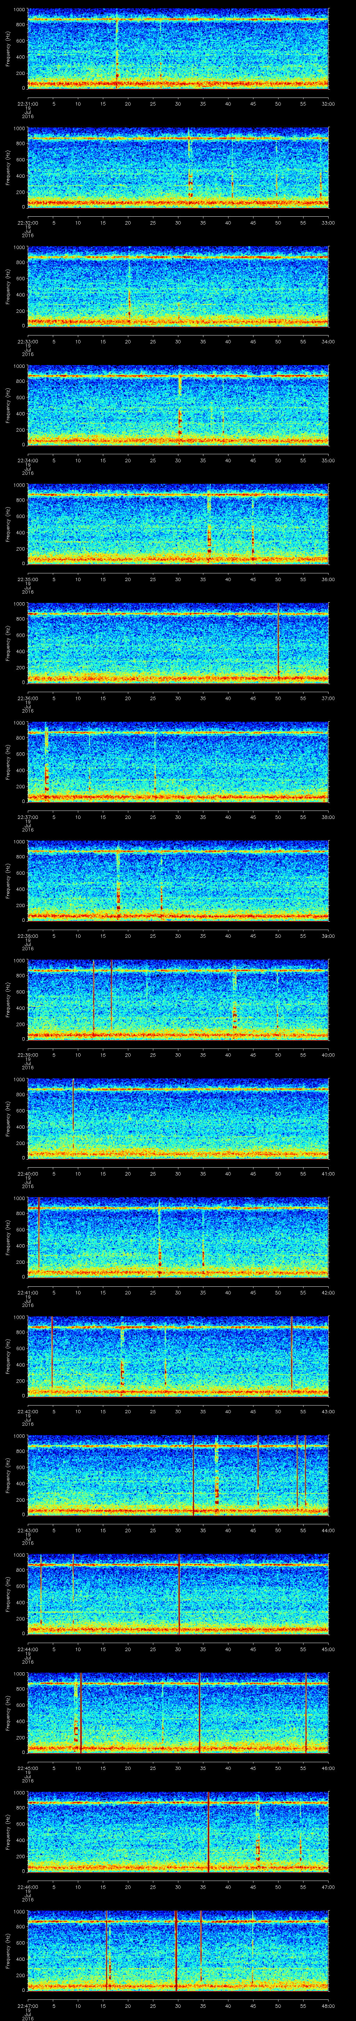Screen dimensions: 356x2021
Task: Select the spectrogram panel starting at 22:32:00
Action: [x=178, y=167]
